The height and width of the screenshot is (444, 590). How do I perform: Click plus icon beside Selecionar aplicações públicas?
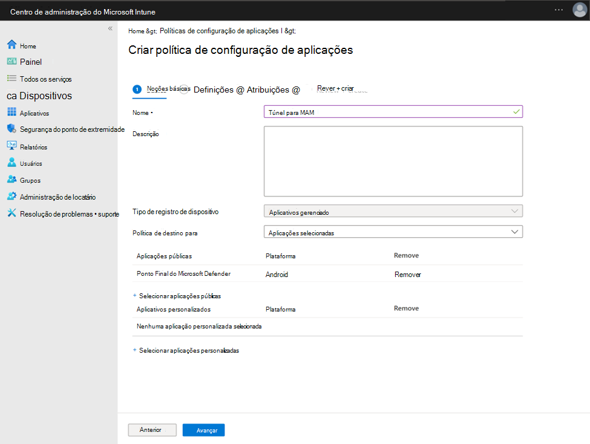[x=135, y=296]
